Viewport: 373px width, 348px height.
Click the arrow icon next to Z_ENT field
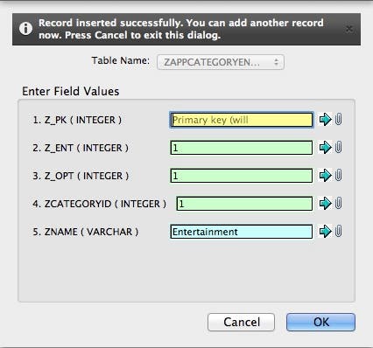click(326, 147)
